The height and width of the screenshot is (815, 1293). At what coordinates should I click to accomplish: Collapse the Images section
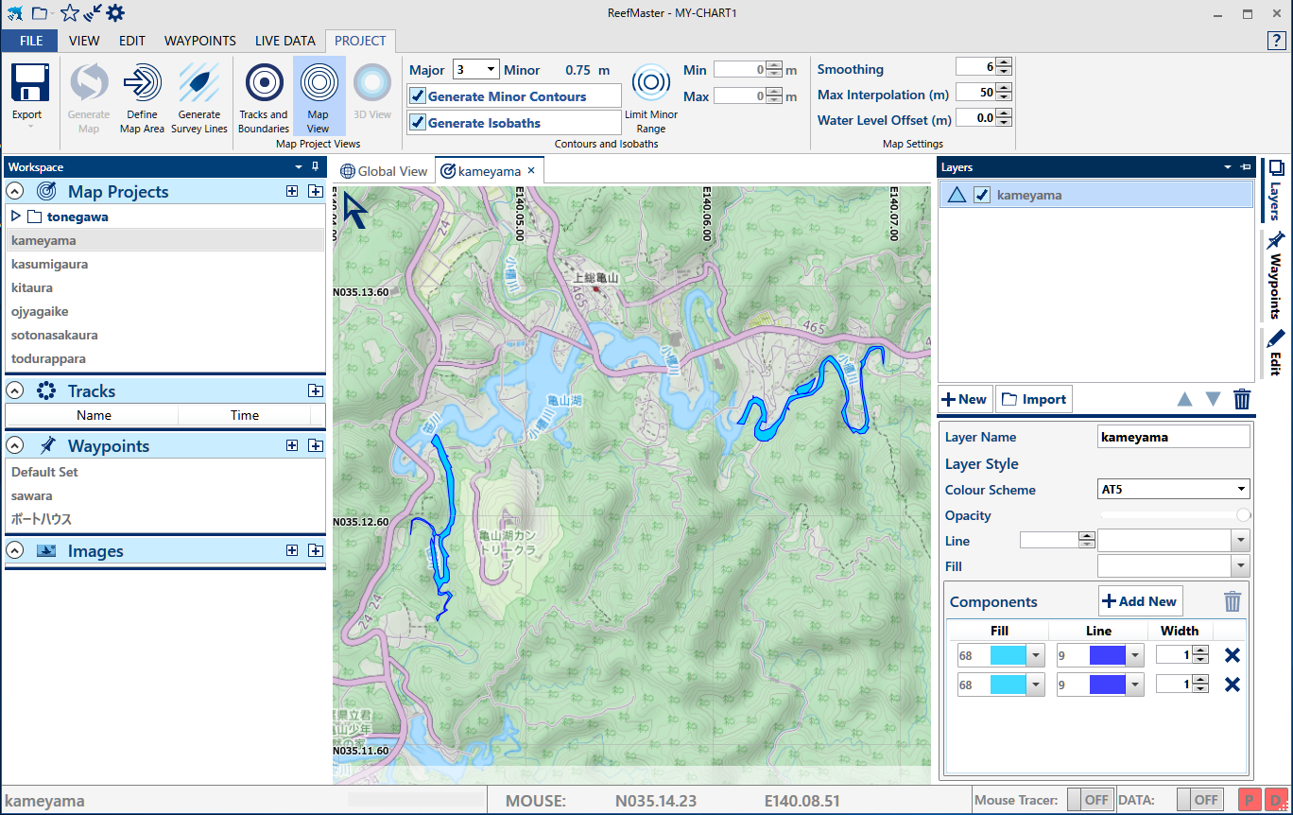14,550
